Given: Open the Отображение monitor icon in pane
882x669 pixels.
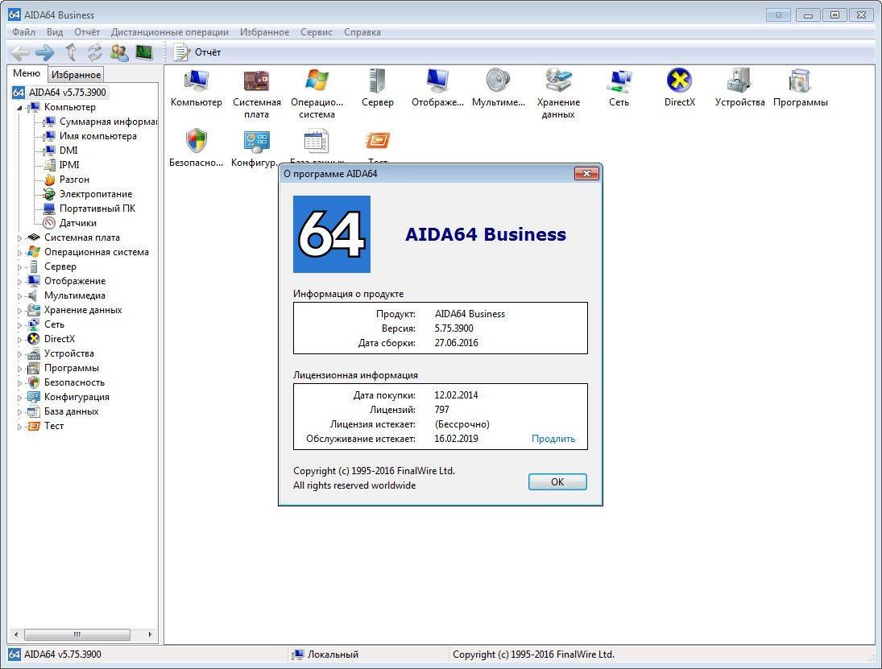Looking at the screenshot, I should point(437,88).
